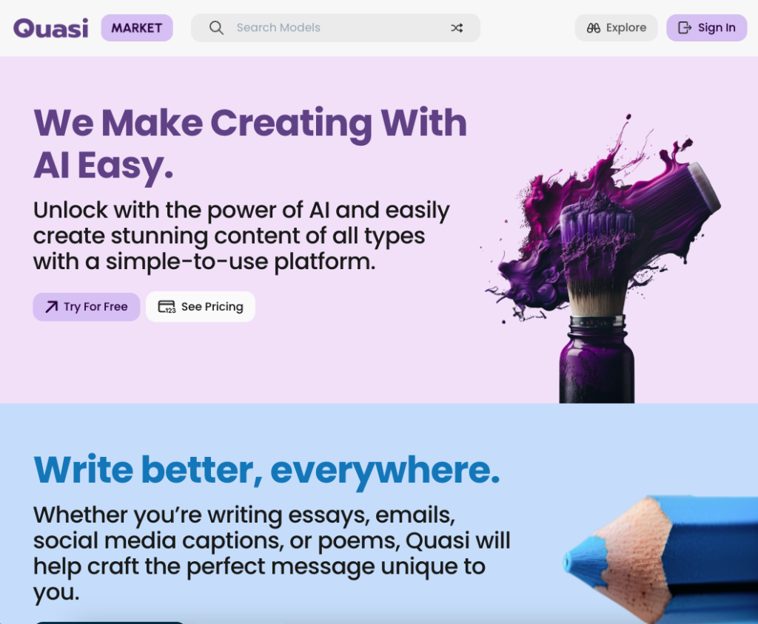Click the magnifying glass search icon
This screenshot has height=624, width=758.
(x=216, y=28)
